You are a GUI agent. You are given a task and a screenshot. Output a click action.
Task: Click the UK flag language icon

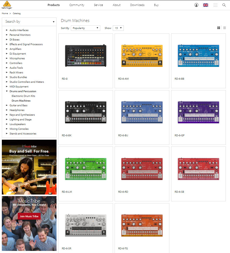206,5
